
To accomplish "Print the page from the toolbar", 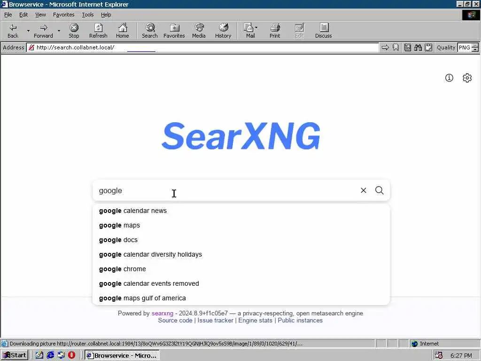I will [x=275, y=31].
